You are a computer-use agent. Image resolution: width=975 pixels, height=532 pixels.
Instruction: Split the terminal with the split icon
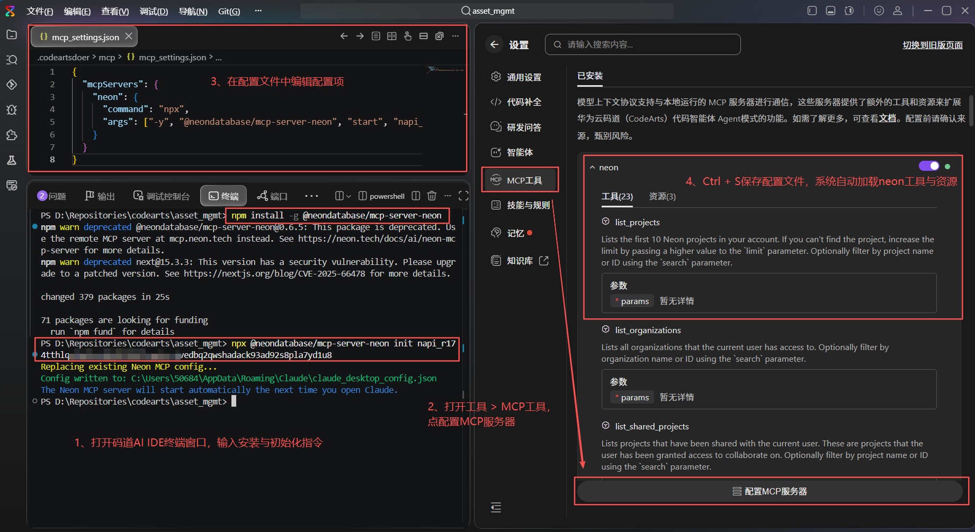pos(416,196)
